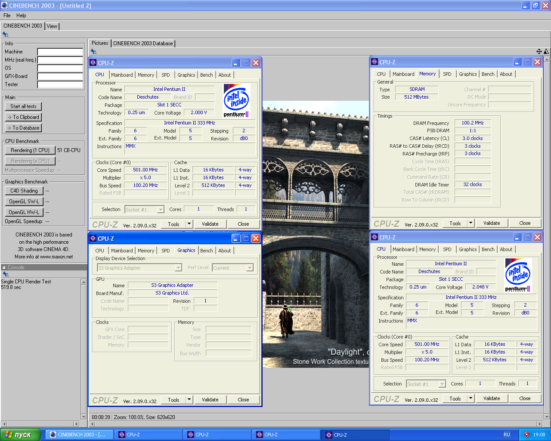Open the CINEBENCH 2003 Database tab

143,43
